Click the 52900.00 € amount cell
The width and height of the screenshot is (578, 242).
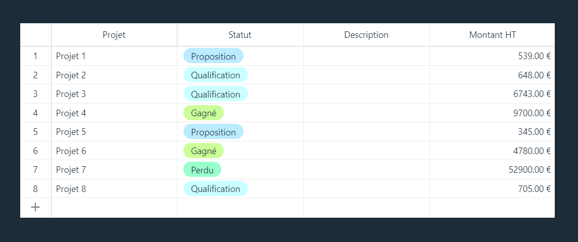(493, 170)
